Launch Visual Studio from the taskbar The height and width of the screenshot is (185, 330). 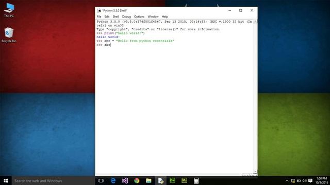coord(125,180)
